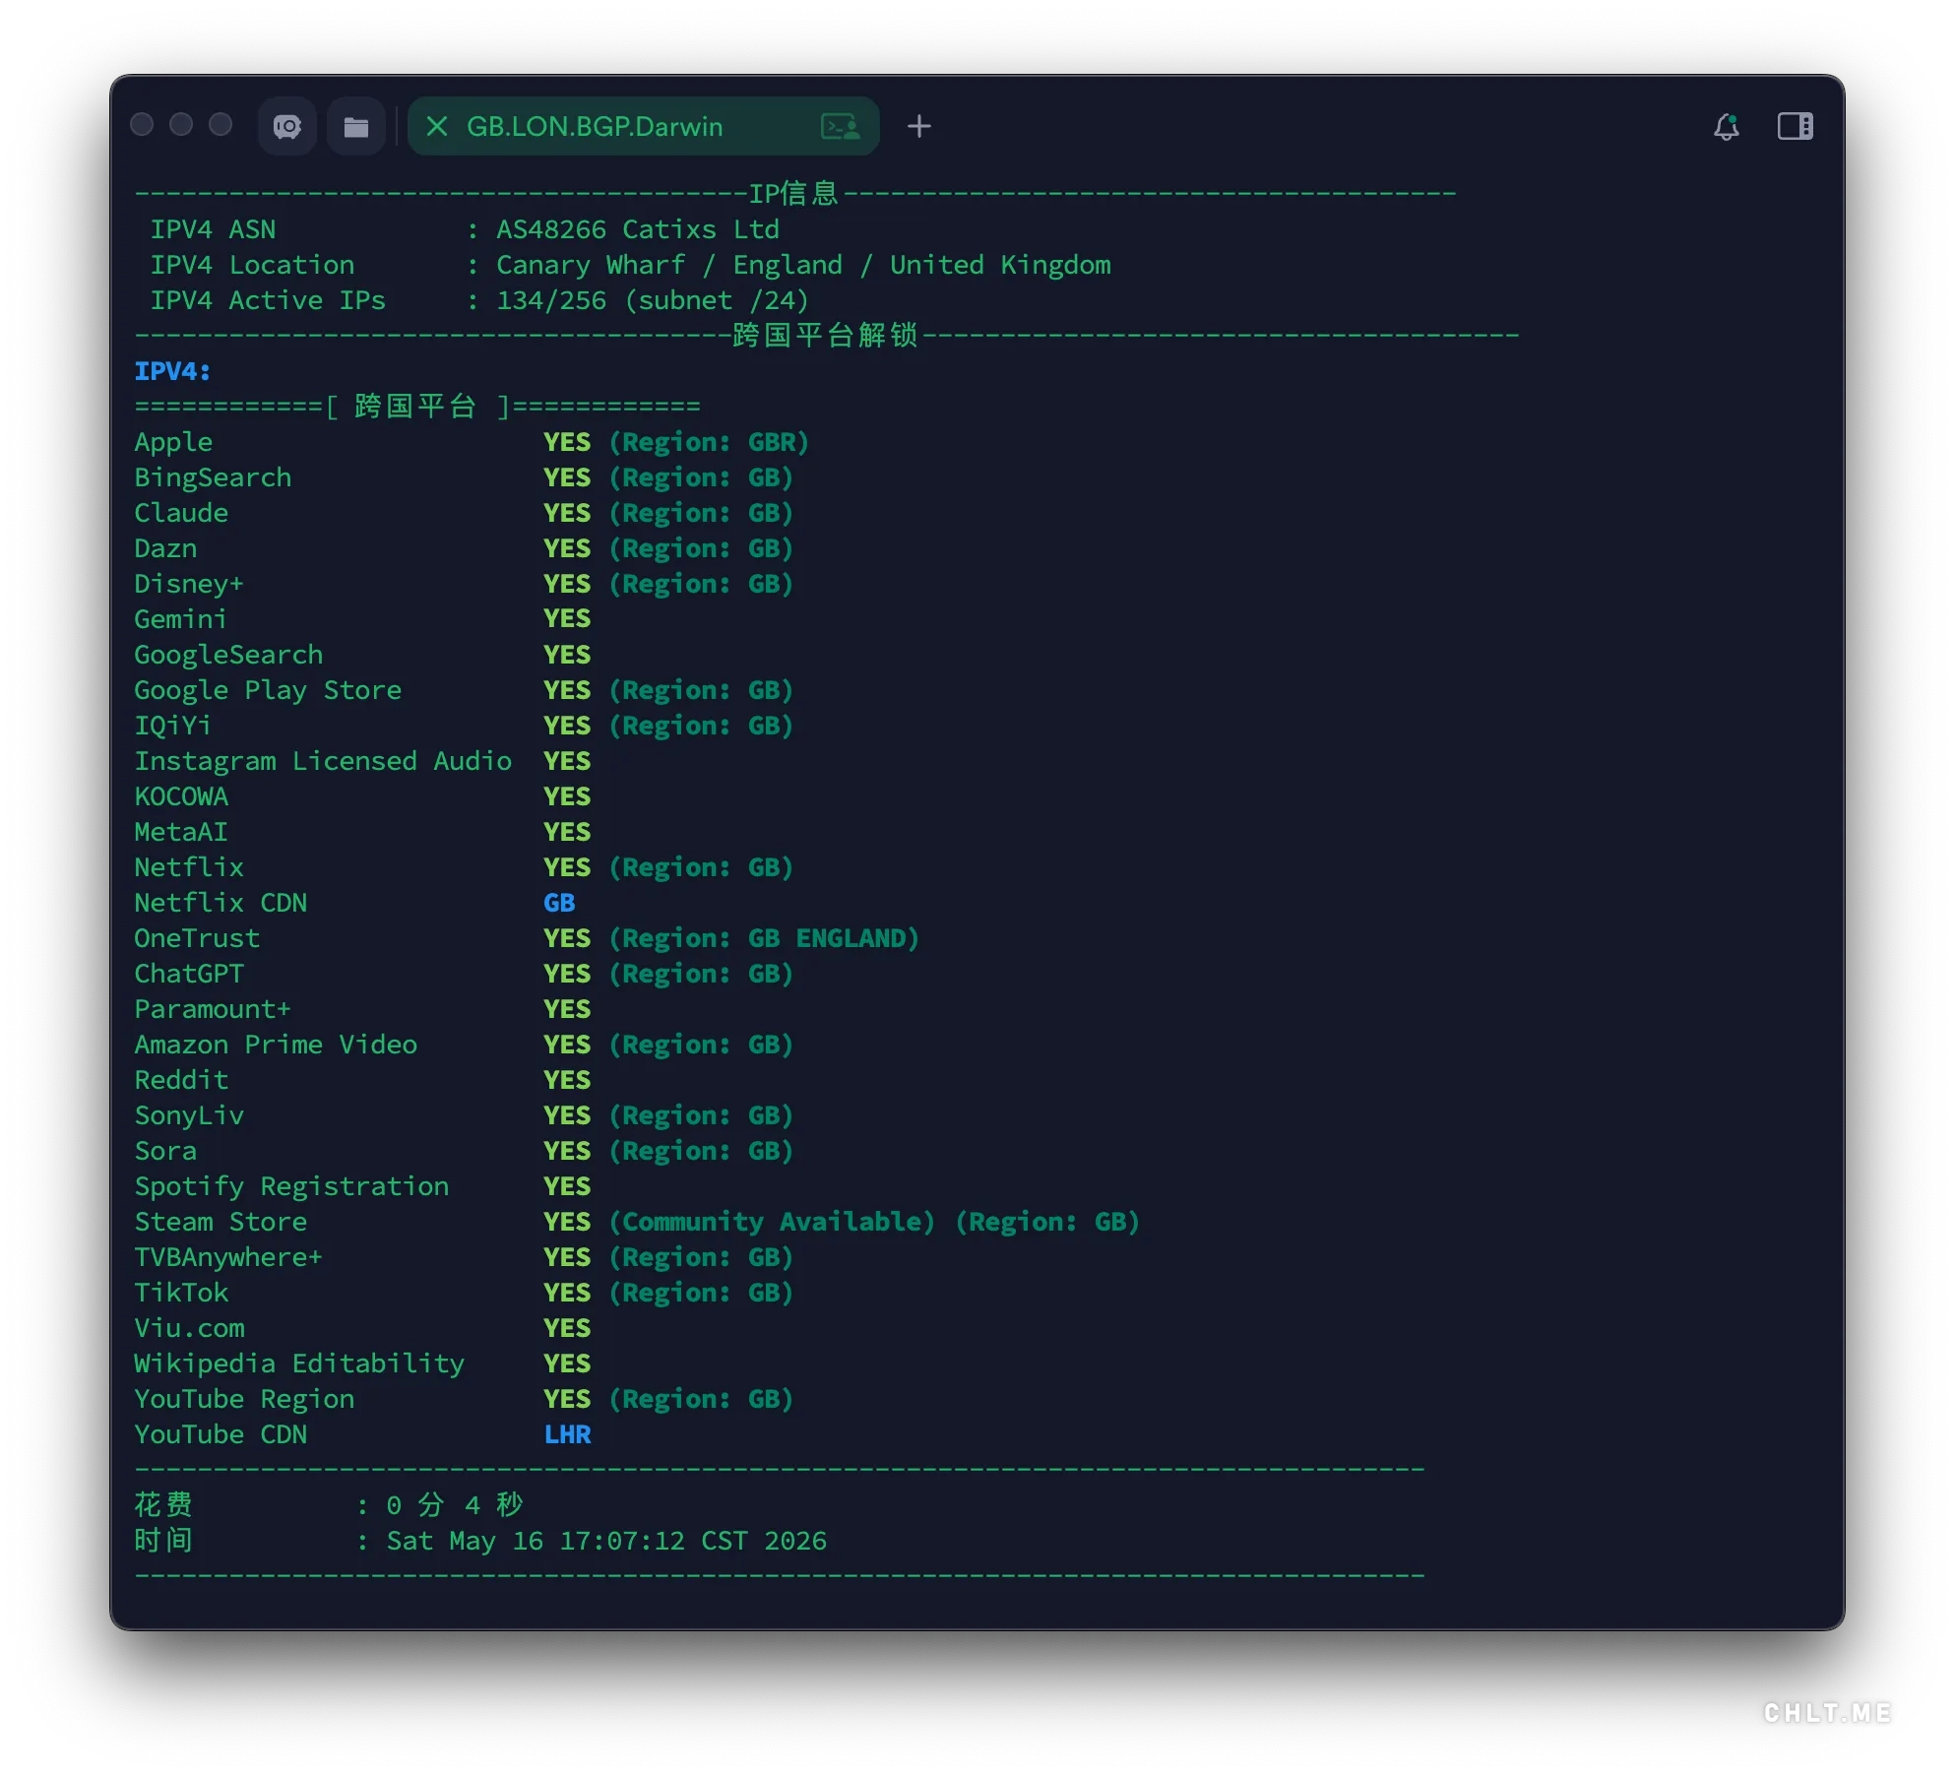
Task: Click the blue 'GB' value beside Netflix CDN
Action: point(559,903)
